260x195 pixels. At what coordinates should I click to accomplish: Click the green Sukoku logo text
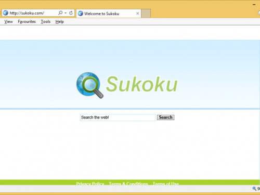pos(142,84)
